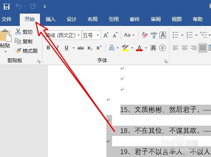Image resolution: width=211 pixels, height=157 pixels.
Task: Toggle Strikethrough abc formatting
Action: [81, 48]
